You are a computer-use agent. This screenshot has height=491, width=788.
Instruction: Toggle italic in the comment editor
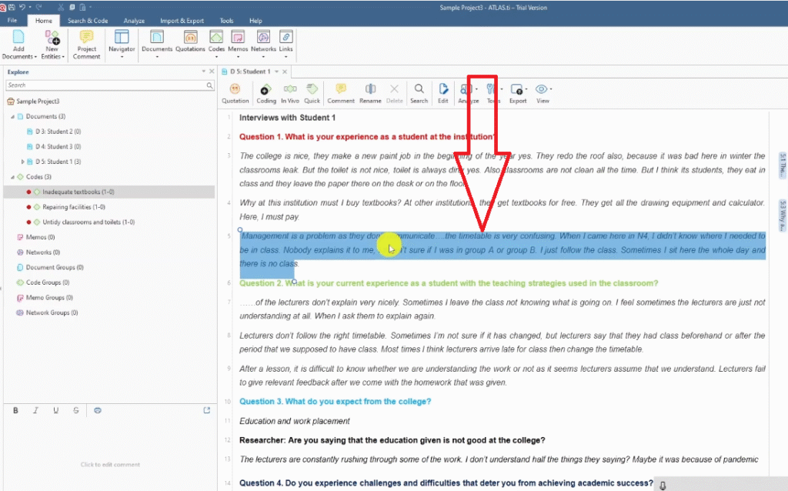click(x=35, y=410)
